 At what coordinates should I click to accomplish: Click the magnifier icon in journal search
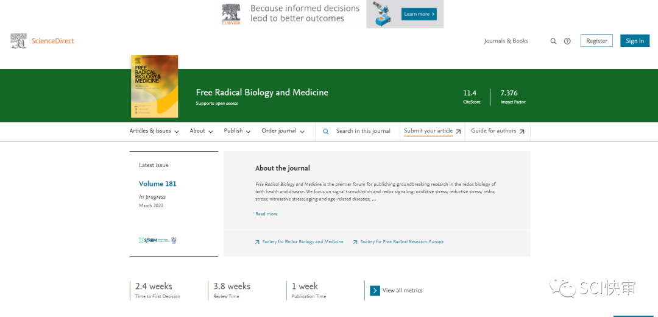(x=325, y=132)
